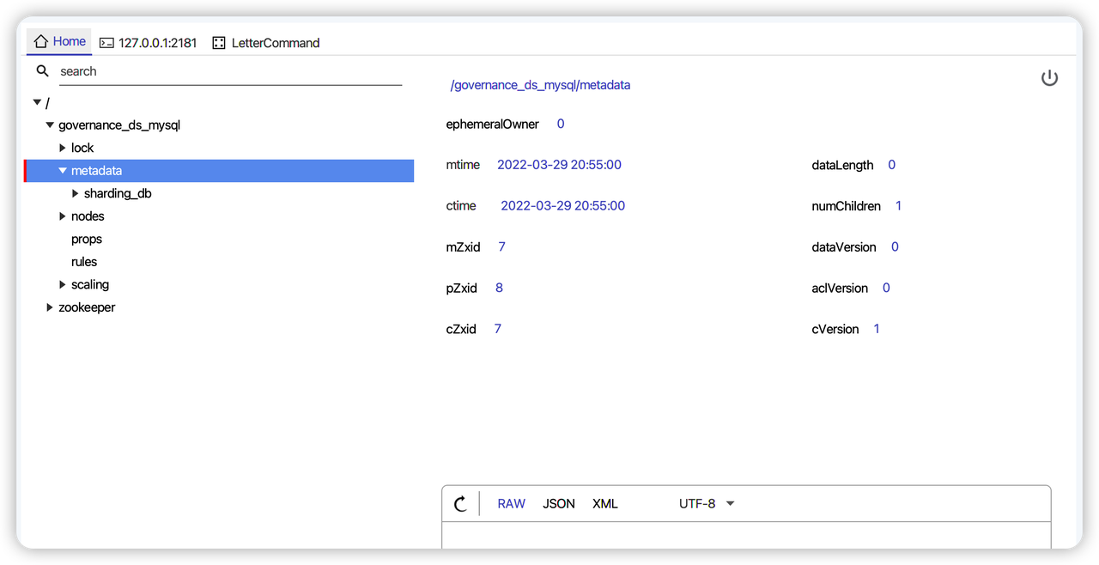Image resolution: width=1099 pixels, height=565 pixels.
Task: Switch to the LetterCommand tab
Action: (266, 43)
